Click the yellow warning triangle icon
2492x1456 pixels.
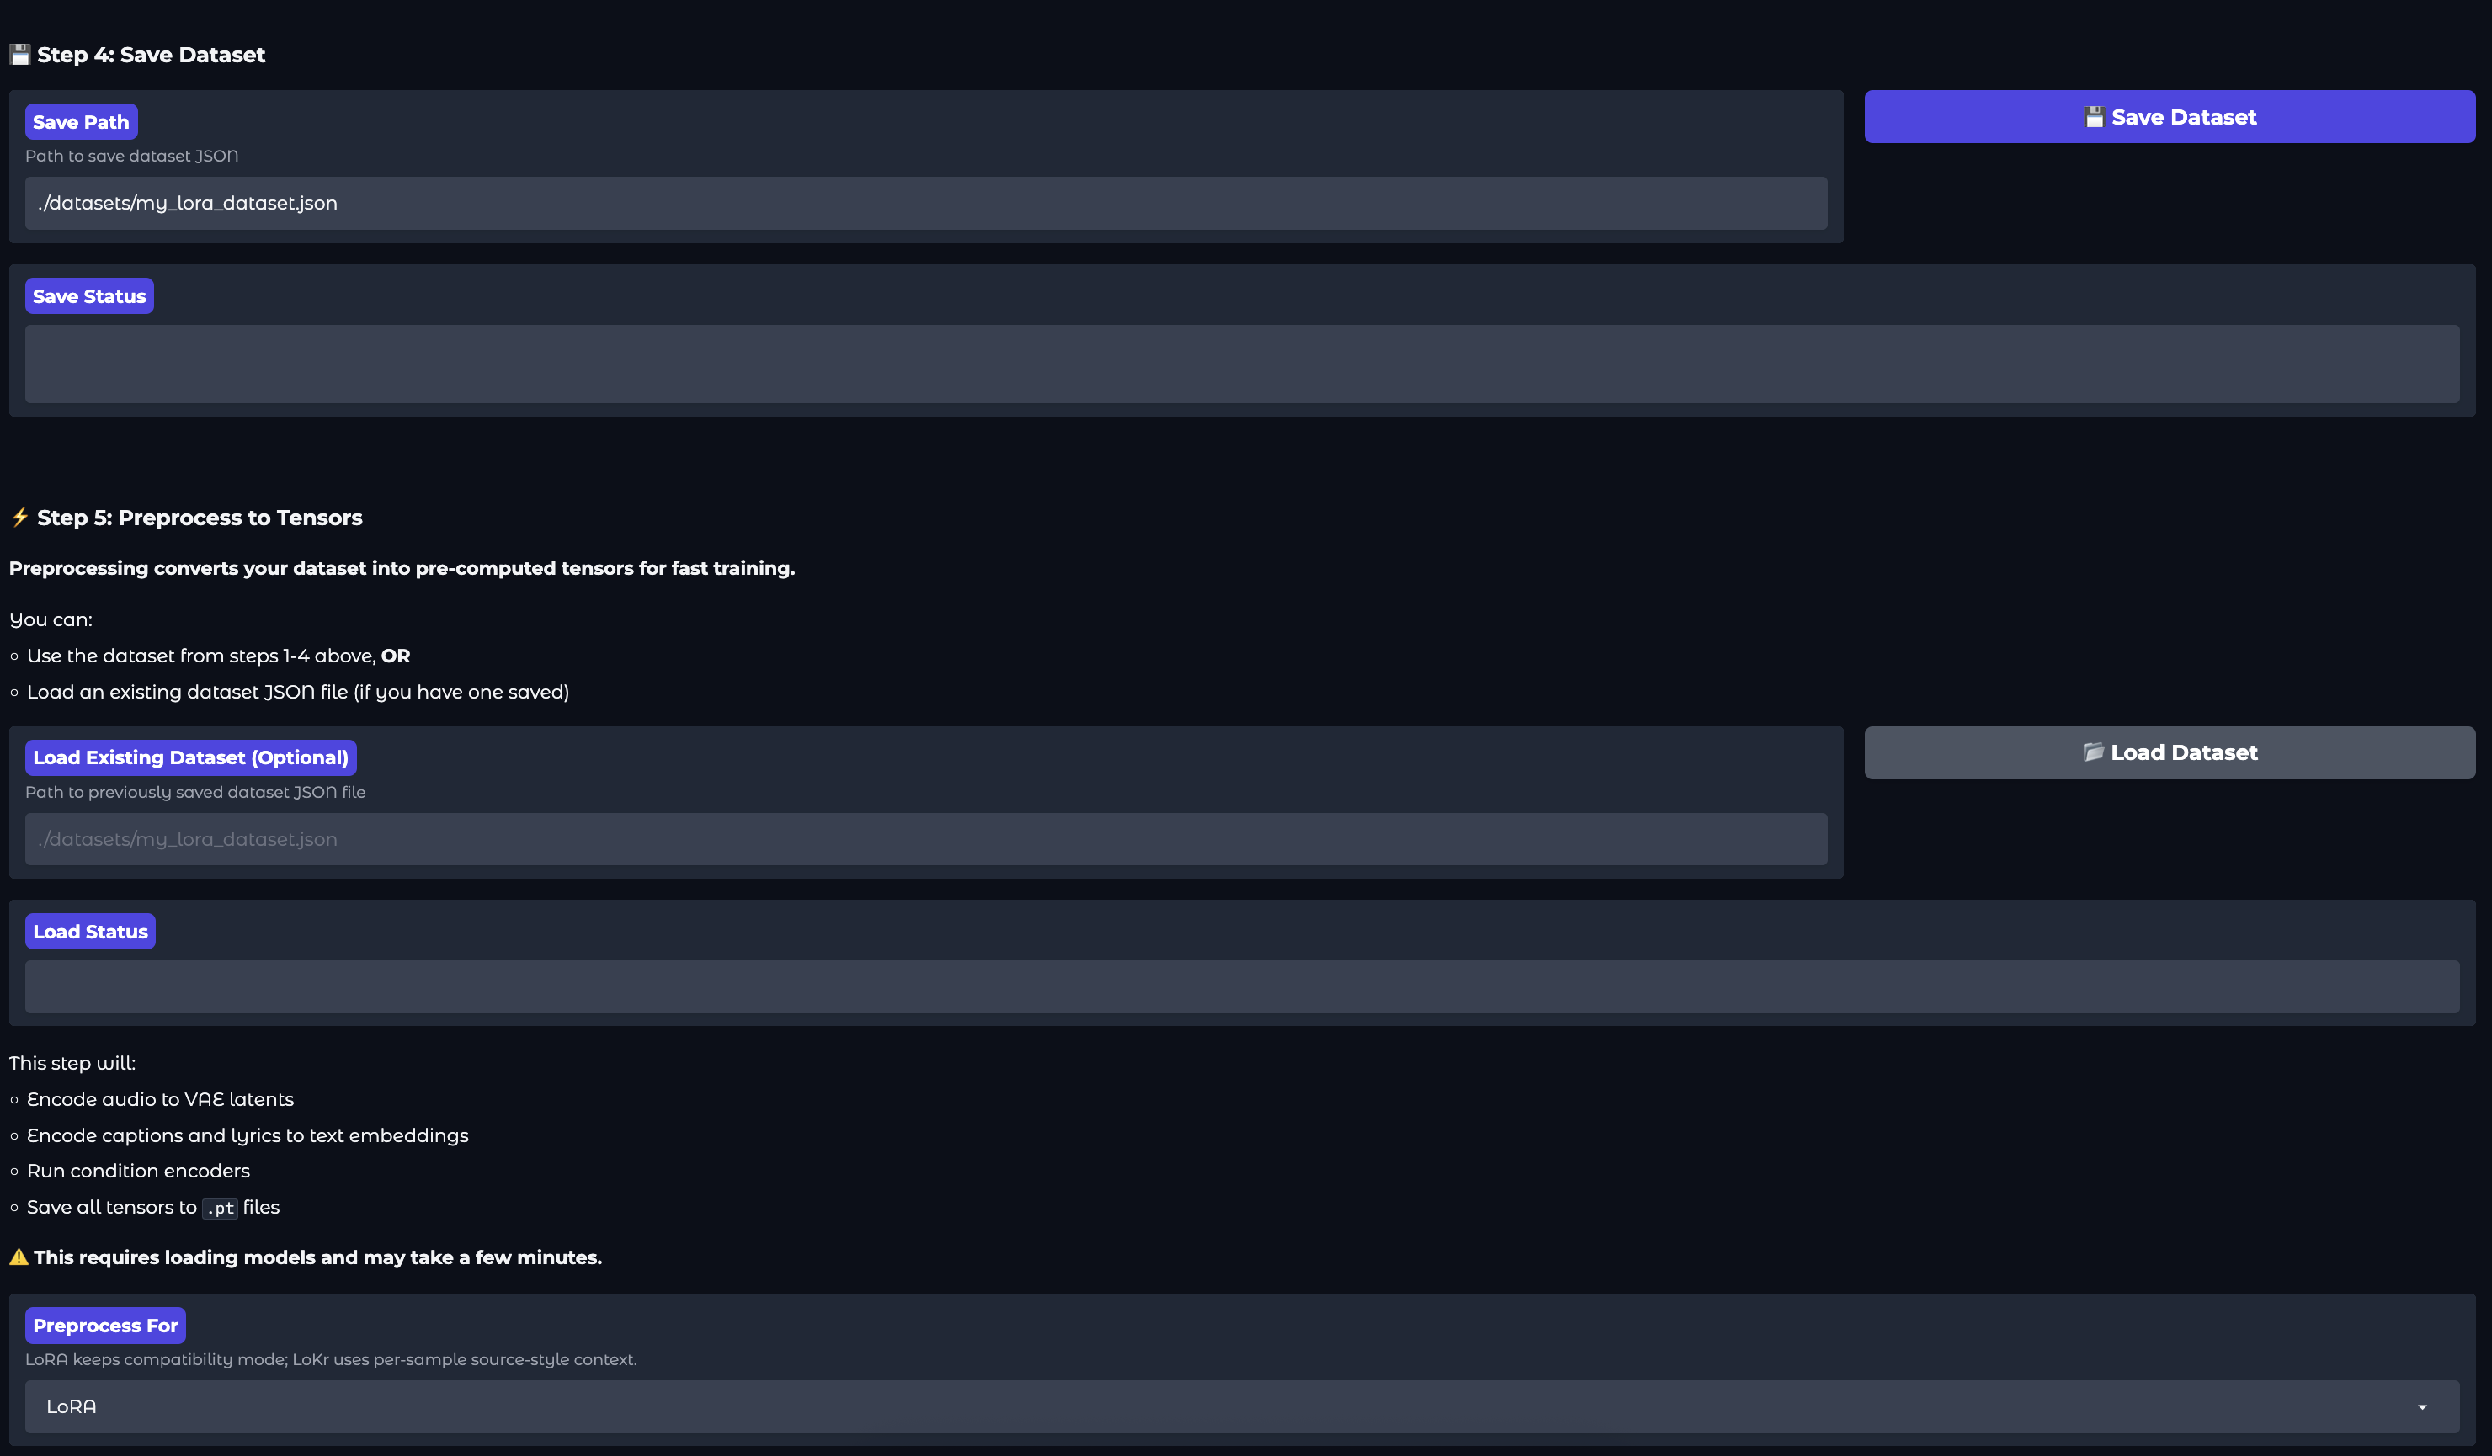pos(19,1257)
